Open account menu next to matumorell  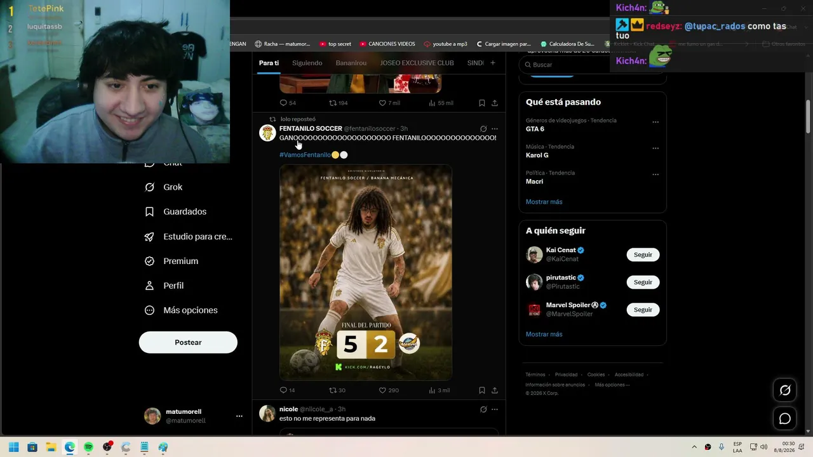click(239, 416)
